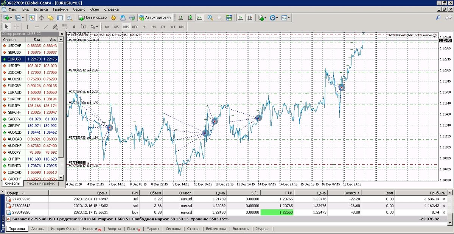Select the text label tool
This screenshot has height=234, width=454.
click(x=83, y=27)
